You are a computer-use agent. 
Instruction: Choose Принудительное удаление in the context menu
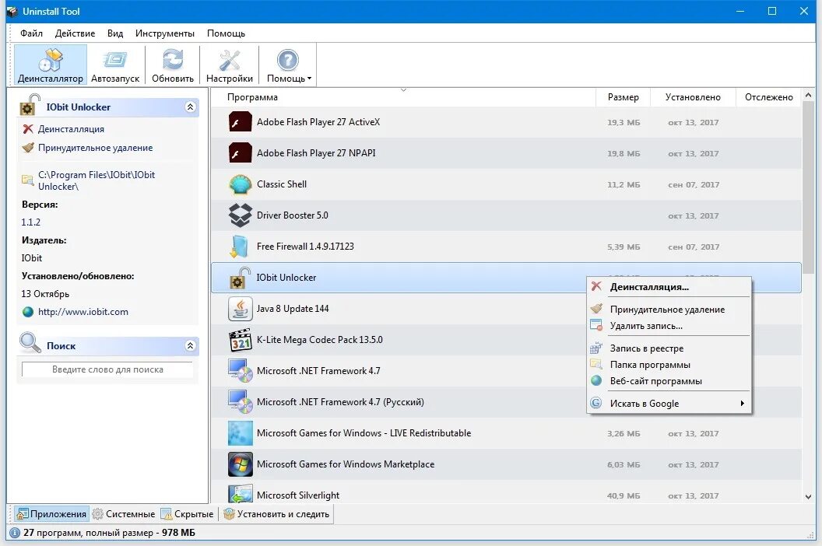(x=669, y=310)
